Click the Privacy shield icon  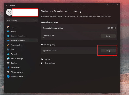(8, 72)
